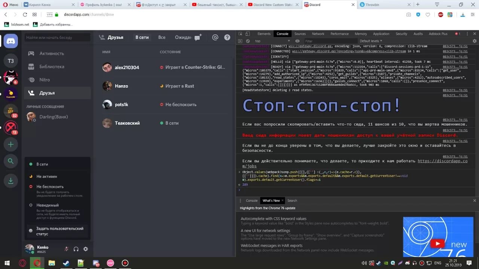
Task: Click the browser snapshot camera icon
Action: coord(409,15)
